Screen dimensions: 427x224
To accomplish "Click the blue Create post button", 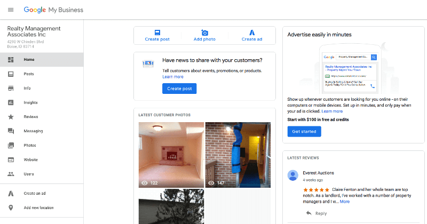I will (x=179, y=89).
